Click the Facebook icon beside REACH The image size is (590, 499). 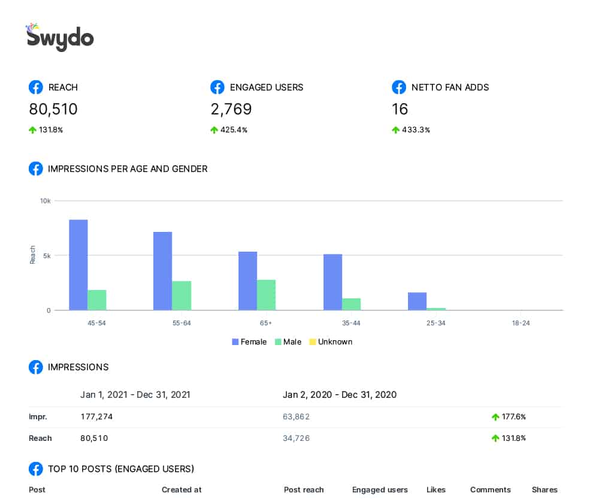click(36, 87)
